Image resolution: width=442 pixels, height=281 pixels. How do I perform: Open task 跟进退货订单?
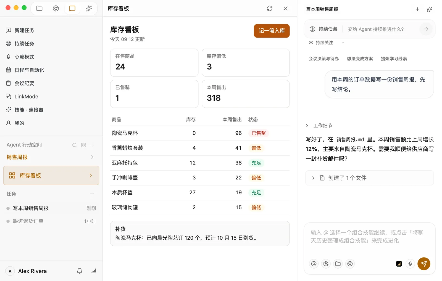[51, 221]
